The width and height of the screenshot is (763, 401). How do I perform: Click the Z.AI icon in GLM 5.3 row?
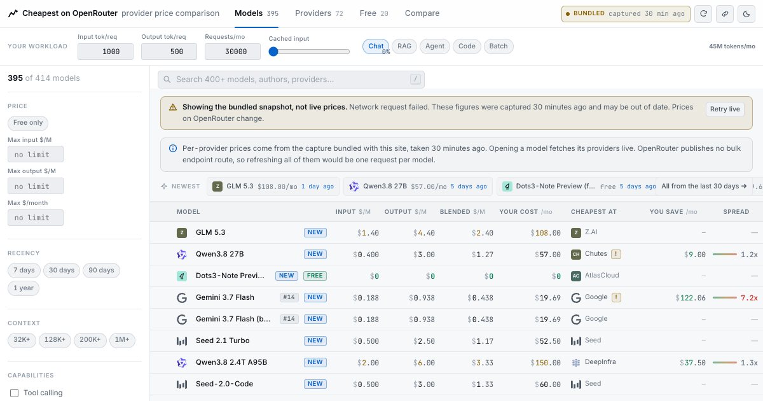[182, 233]
